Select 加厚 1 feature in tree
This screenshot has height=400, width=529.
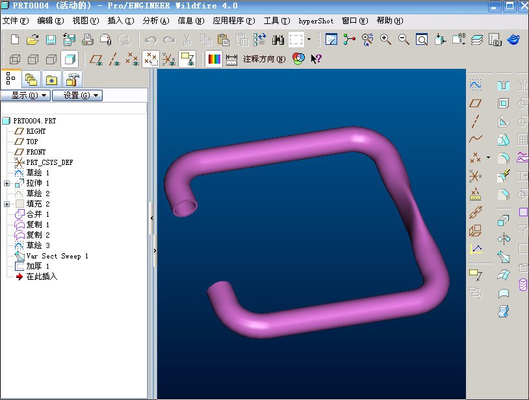pyautogui.click(x=38, y=266)
